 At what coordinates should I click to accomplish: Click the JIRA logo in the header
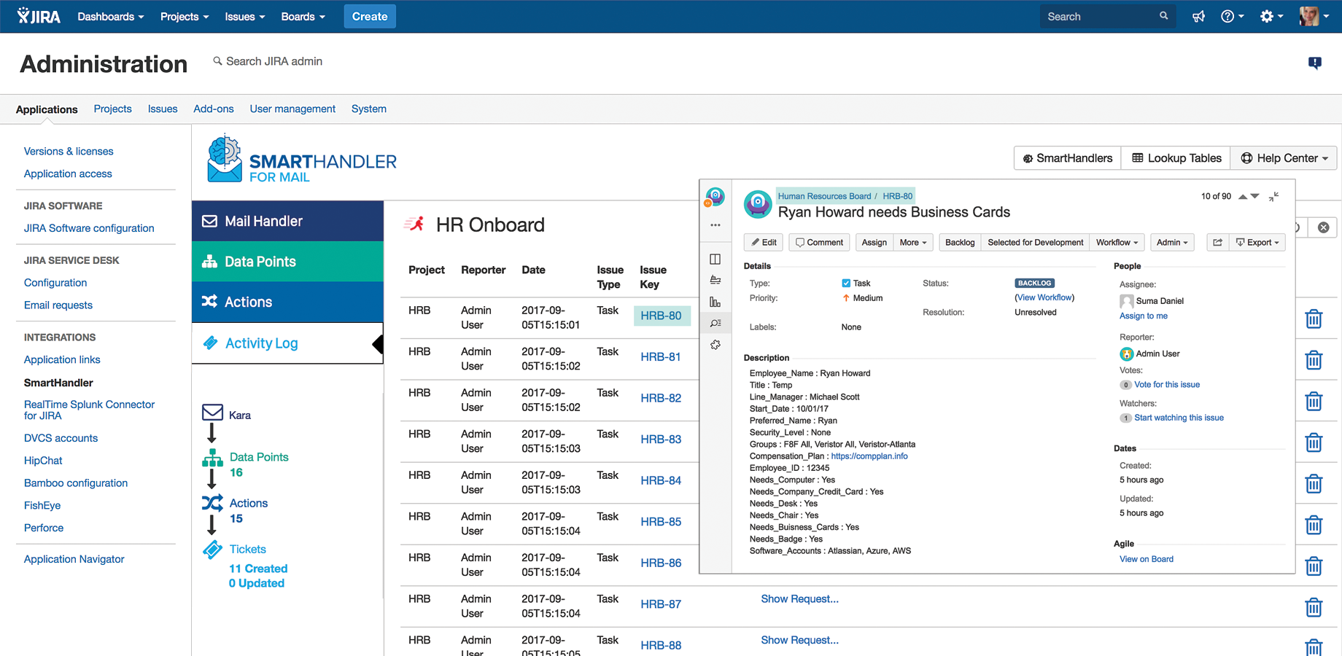[39, 16]
